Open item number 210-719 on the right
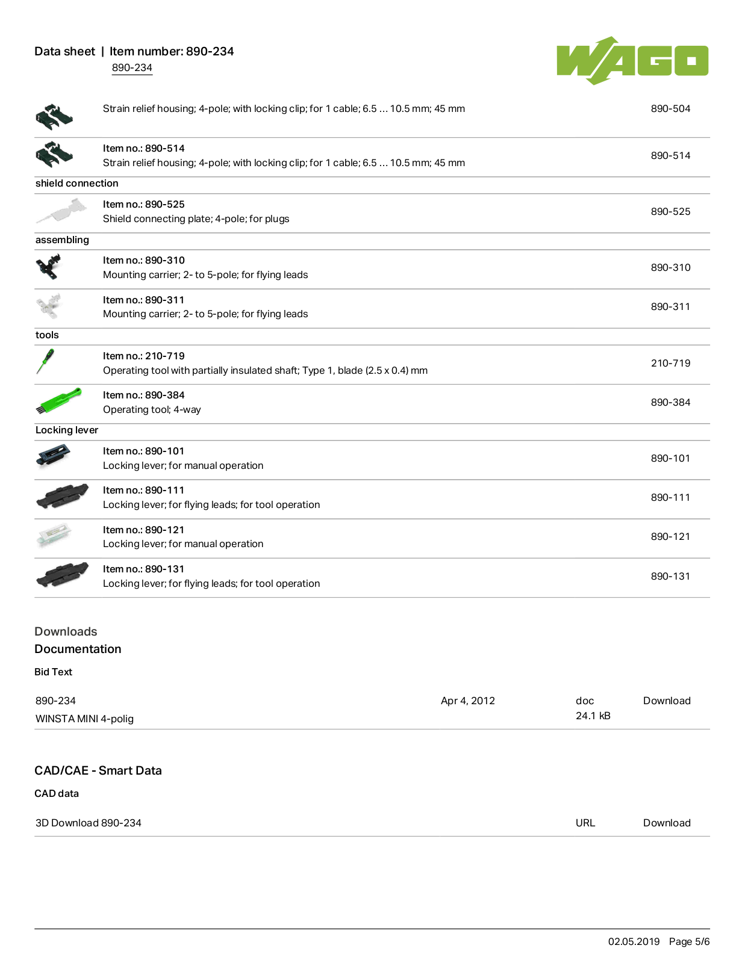The height and width of the screenshot is (963, 745). point(670,363)
